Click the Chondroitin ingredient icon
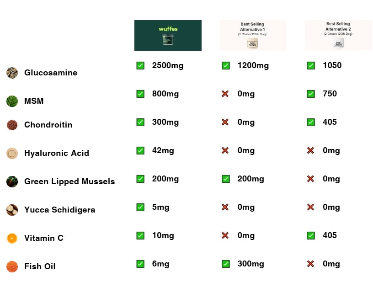373x282 pixels. pos(12,125)
